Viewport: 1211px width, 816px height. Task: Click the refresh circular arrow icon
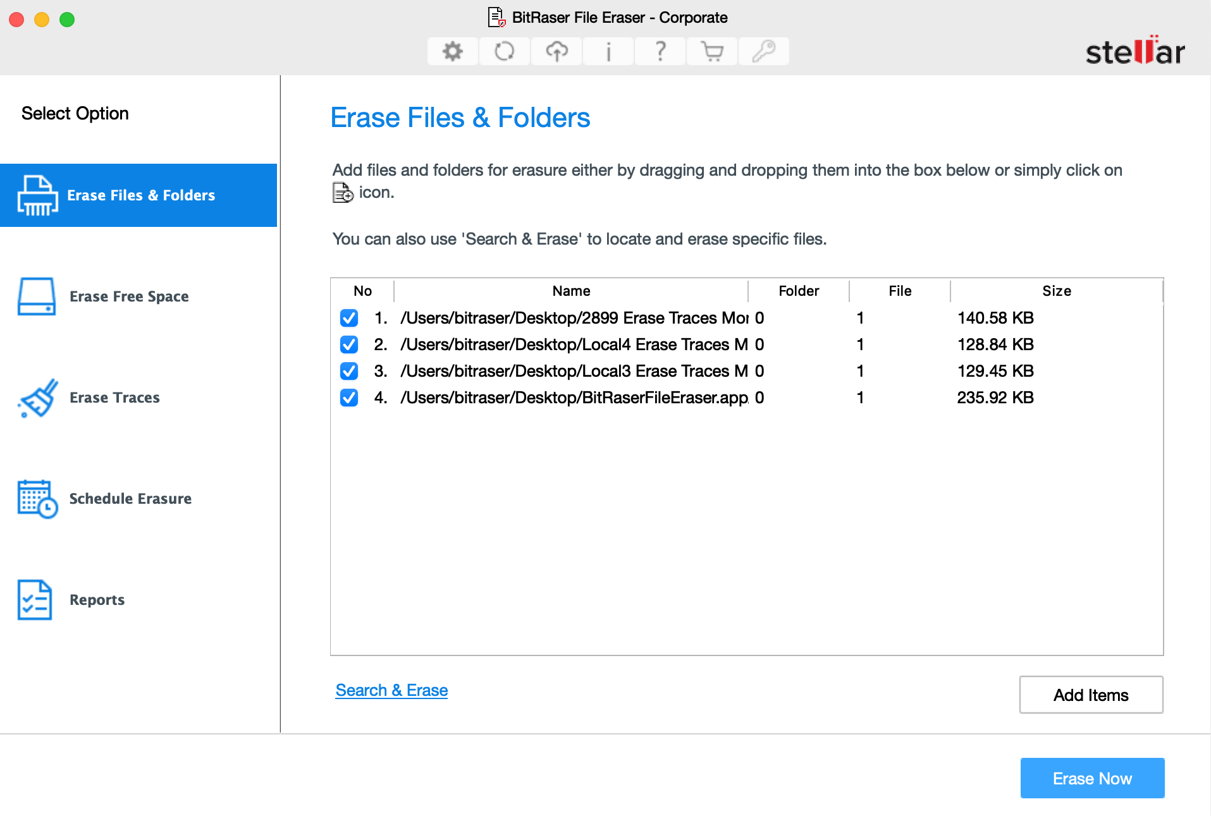[504, 51]
